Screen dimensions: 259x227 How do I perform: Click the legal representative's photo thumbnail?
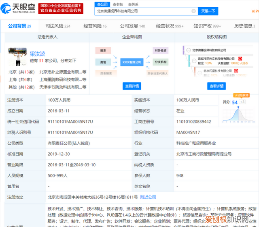[x=17, y=57]
